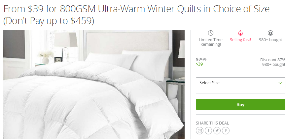Click the clock icon for time remaining
This screenshot has width=286, height=139.
point(210,33)
